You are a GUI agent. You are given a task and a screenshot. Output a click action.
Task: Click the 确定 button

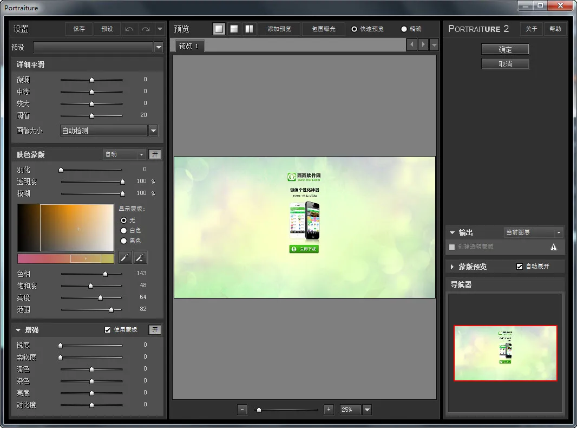[x=505, y=49]
